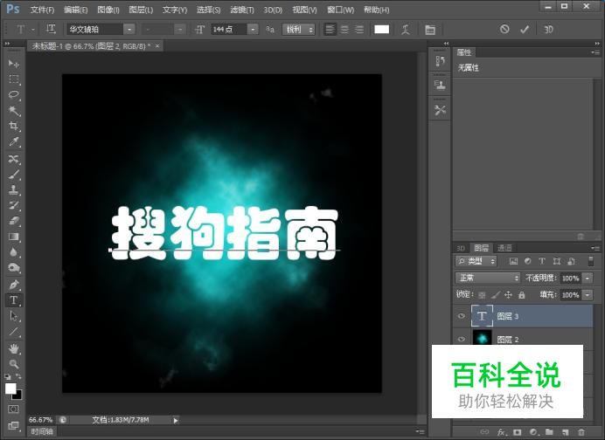The width and height of the screenshot is (605, 440).
Task: Create a new layer from panel footer
Action: click(x=566, y=432)
